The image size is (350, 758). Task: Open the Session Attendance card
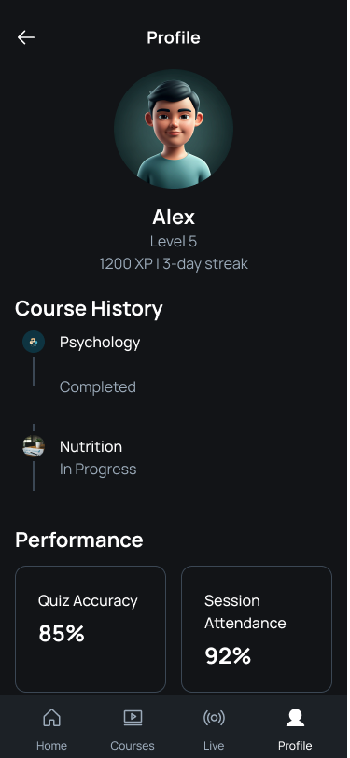pos(257,629)
